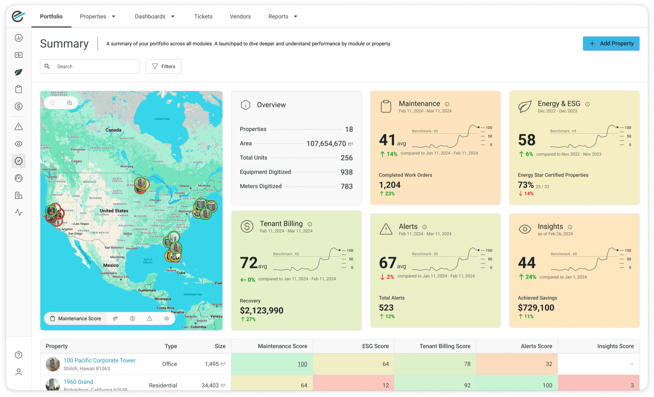654x397 pixels.
Task: Switch to the Portfolio tab
Action: click(x=51, y=16)
